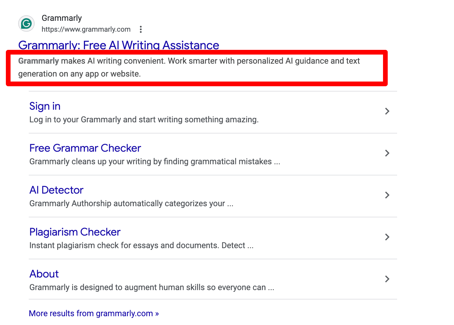The width and height of the screenshot is (454, 325).
Task: Click the chevron next to Plagiarism Checker
Action: click(387, 237)
